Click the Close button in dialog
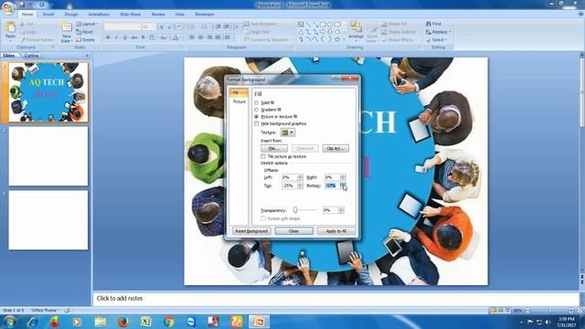This screenshot has width=585, height=329. pyautogui.click(x=293, y=231)
